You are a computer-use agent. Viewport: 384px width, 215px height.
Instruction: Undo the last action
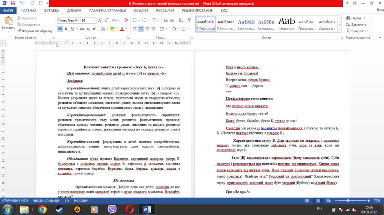pos(21,3)
